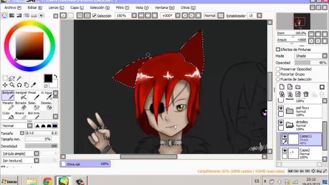The height and width of the screenshot is (185, 329).
Task: Open the 150% zoom dropdown in toolbar
Action: tap(134, 15)
